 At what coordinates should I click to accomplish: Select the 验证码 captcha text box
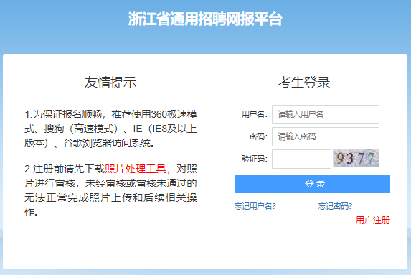tap(301, 159)
